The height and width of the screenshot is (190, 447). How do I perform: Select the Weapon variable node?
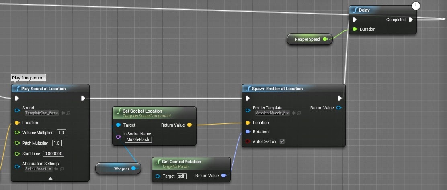pos(118,168)
